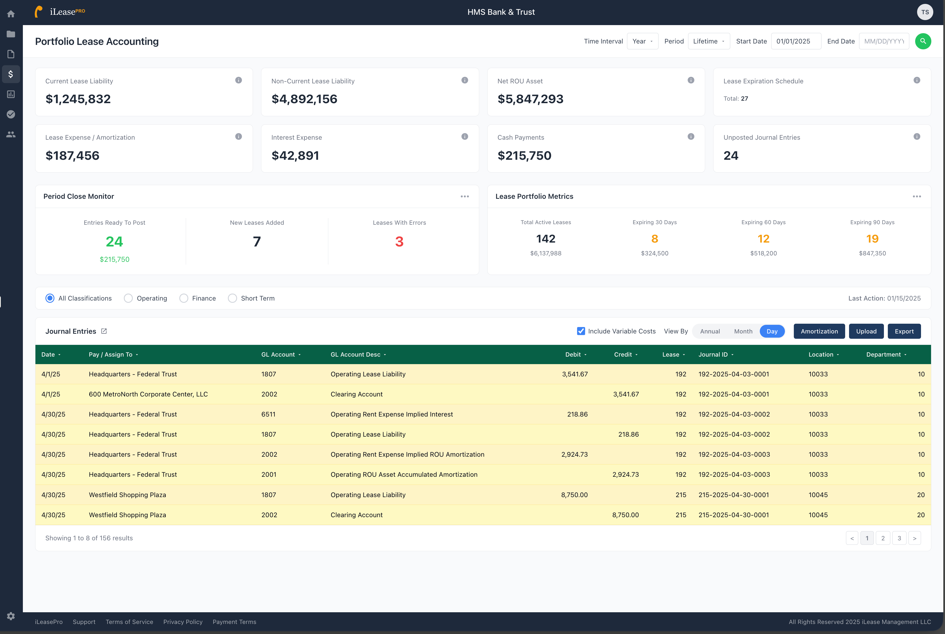Uncheck Include Variable Costs
Image resolution: width=945 pixels, height=634 pixels.
coord(581,331)
